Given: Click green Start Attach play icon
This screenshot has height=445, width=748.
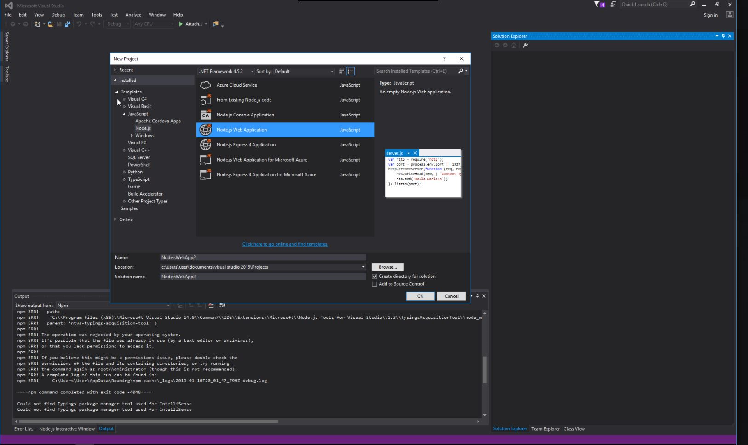Looking at the screenshot, I should pyautogui.click(x=181, y=24).
